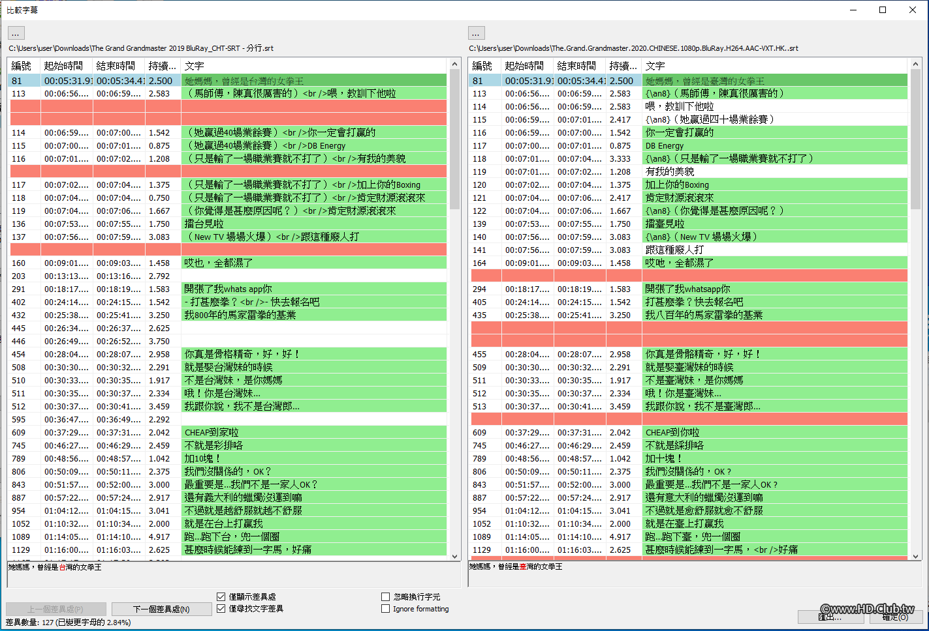Select row 117 'DB Energy' in right list
929x631 pixels.
[688, 146]
